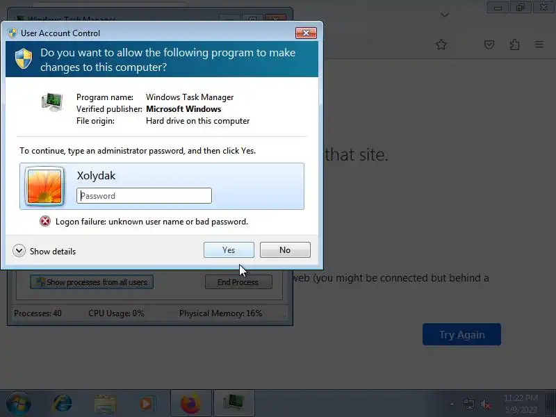The image size is (556, 417).
Task: Open the Windows Start orb
Action: (19, 404)
